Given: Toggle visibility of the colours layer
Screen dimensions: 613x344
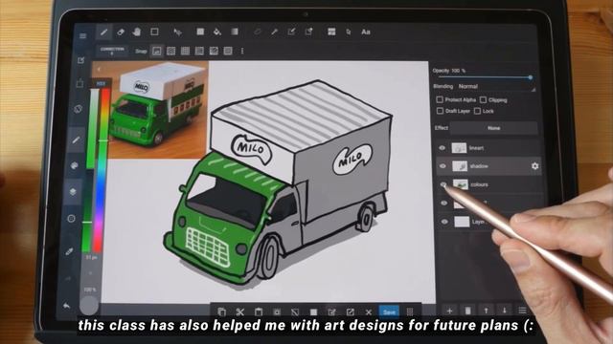Looking at the screenshot, I should tap(443, 184).
